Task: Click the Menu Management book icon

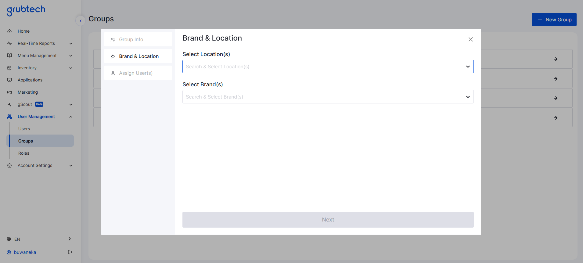Action: click(x=9, y=56)
